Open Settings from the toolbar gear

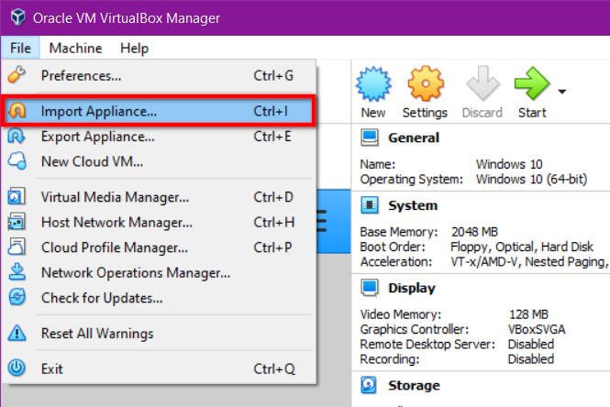426,93
